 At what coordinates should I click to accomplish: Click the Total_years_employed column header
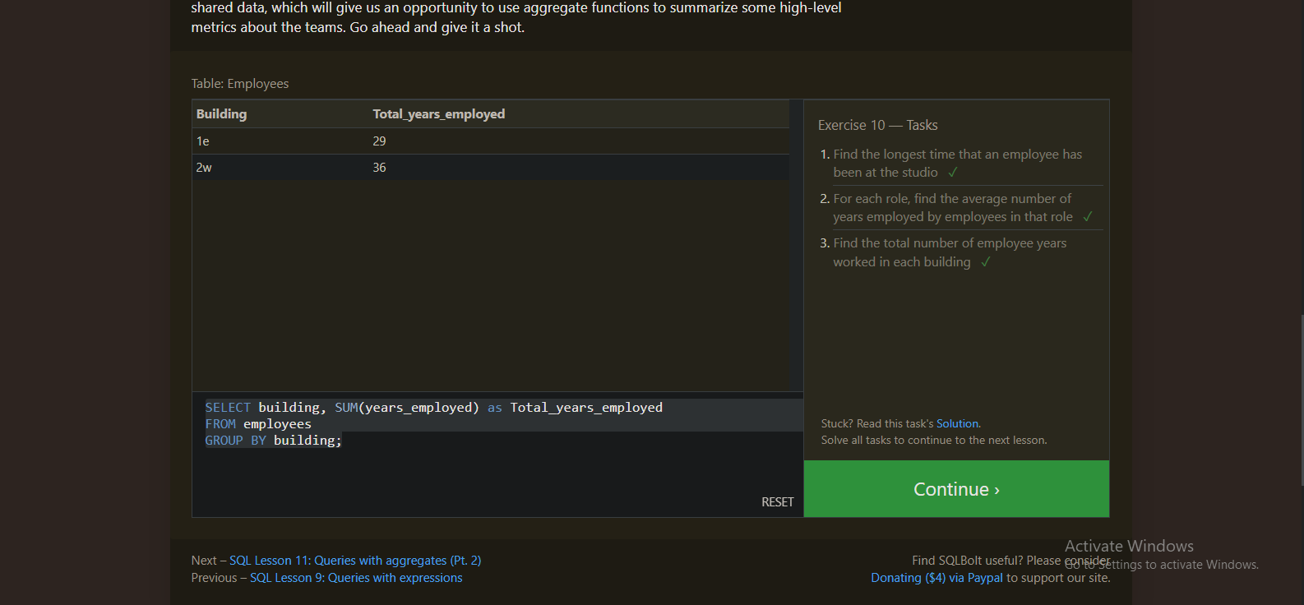[x=439, y=114]
